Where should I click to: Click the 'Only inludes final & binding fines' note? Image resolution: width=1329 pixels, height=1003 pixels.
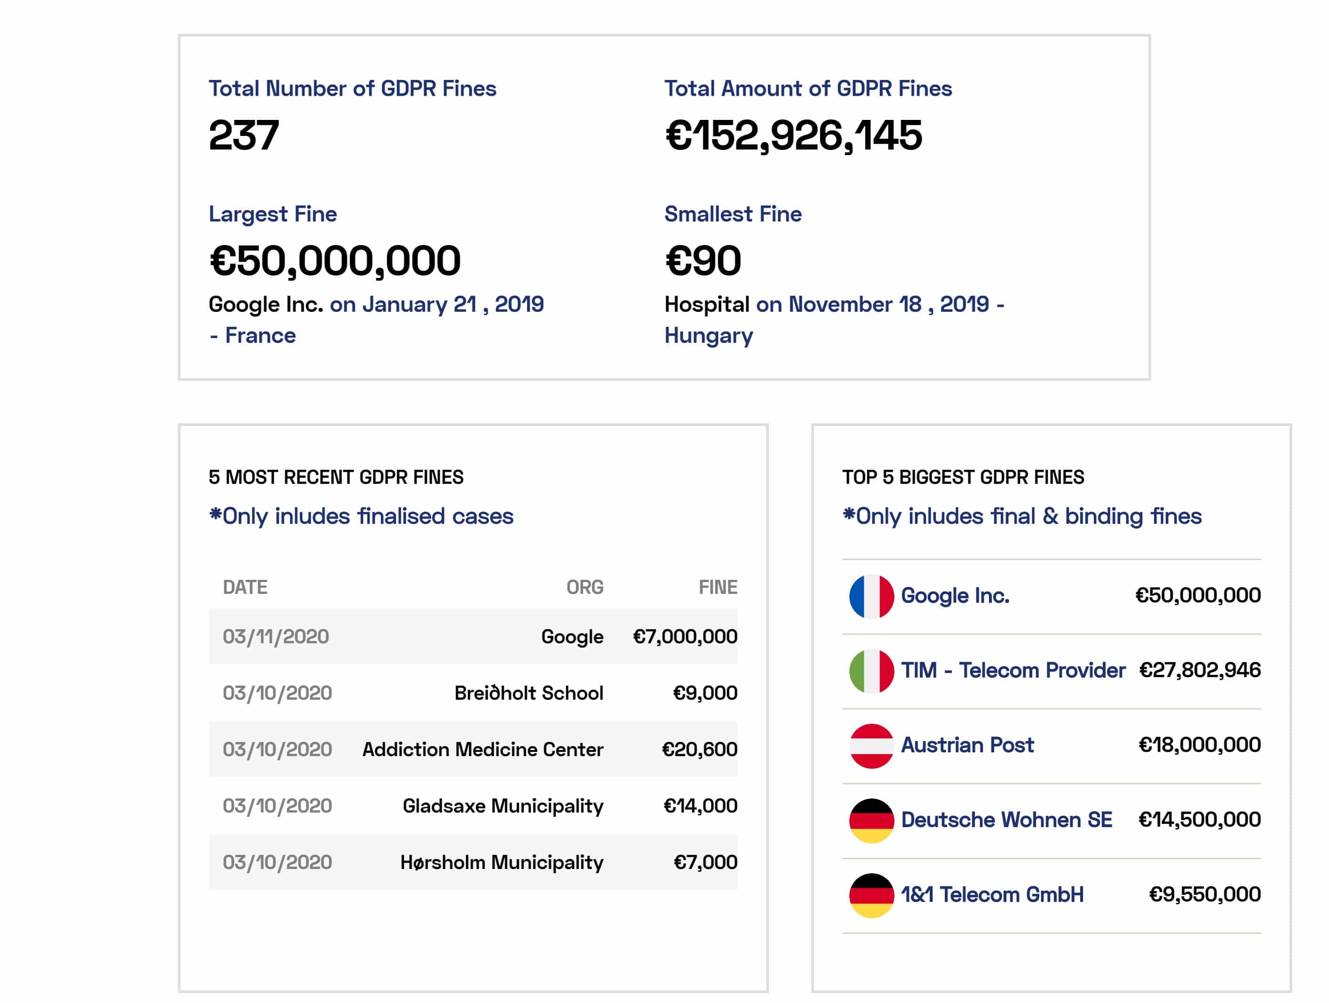tap(1022, 516)
